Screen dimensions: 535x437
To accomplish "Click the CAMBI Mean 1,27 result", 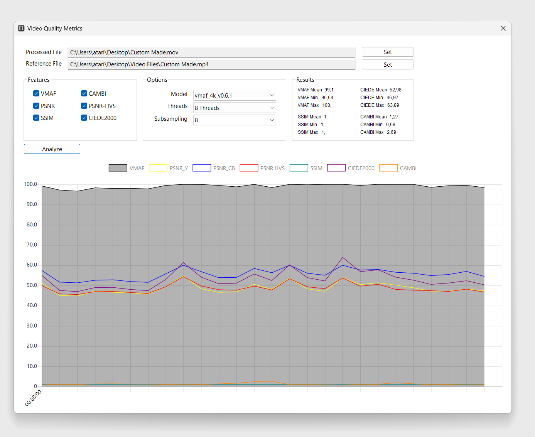I will (x=379, y=117).
